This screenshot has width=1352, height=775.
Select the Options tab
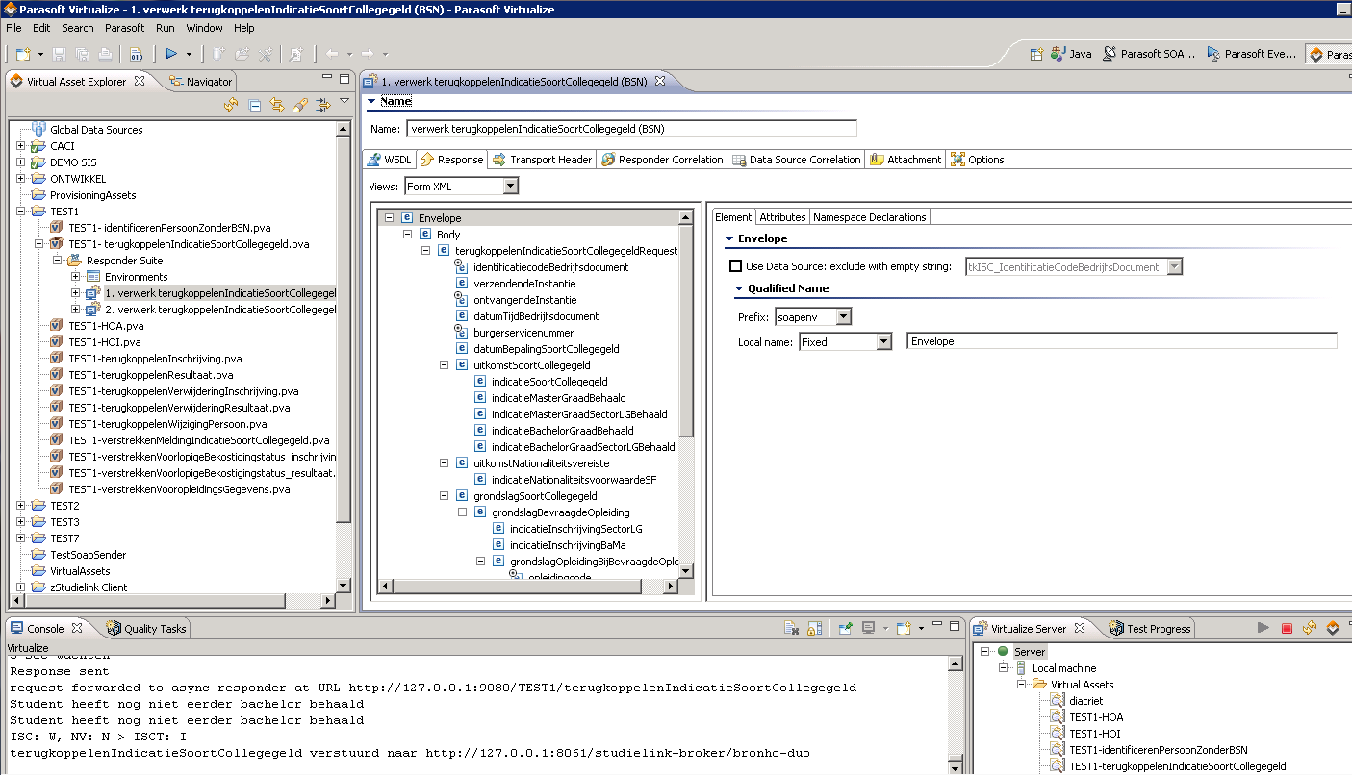click(x=977, y=160)
